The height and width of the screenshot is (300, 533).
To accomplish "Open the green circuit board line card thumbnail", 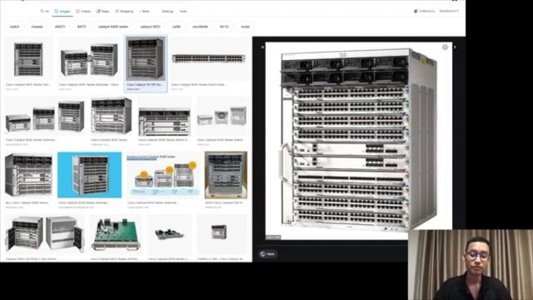I will coord(116,235).
